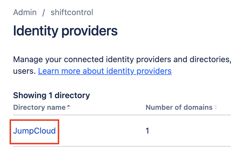Sort by the Directory name column header

click(39, 107)
